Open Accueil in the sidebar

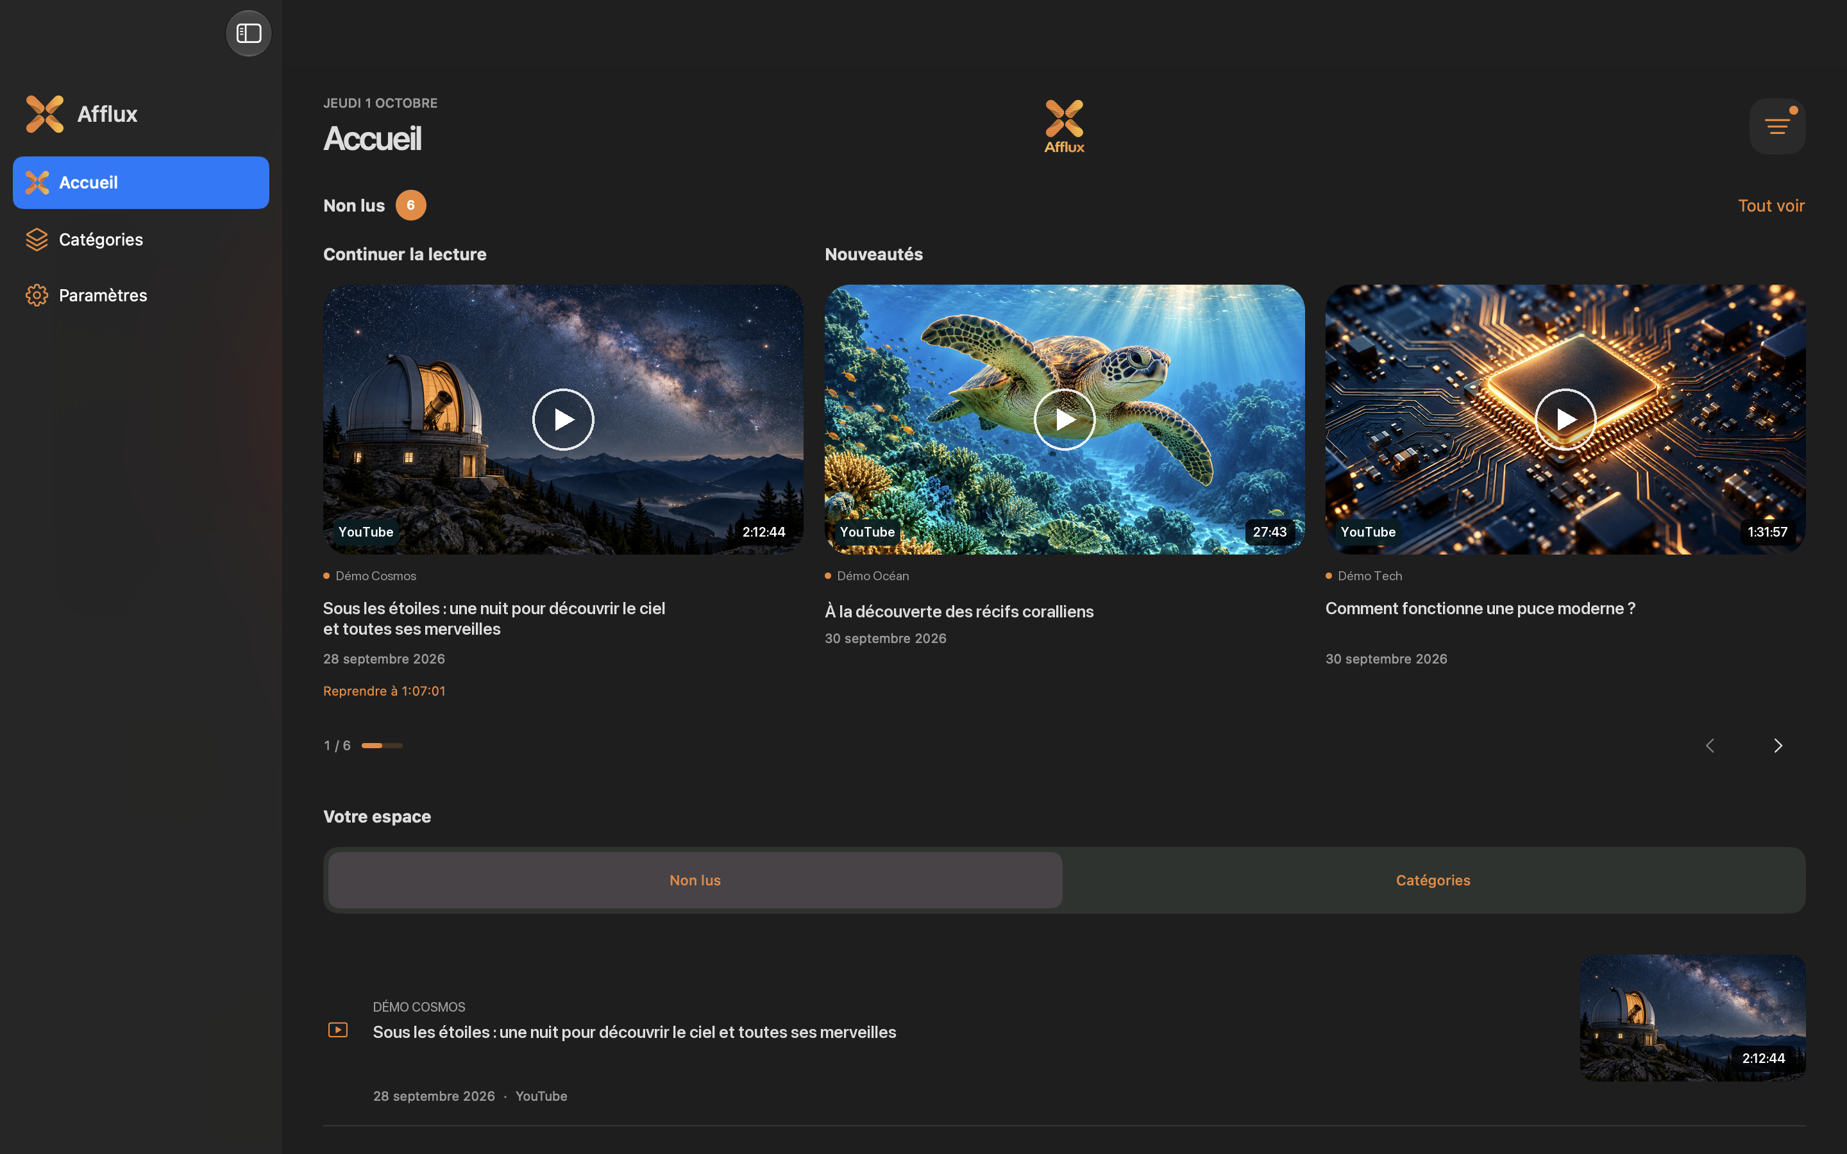tap(141, 183)
